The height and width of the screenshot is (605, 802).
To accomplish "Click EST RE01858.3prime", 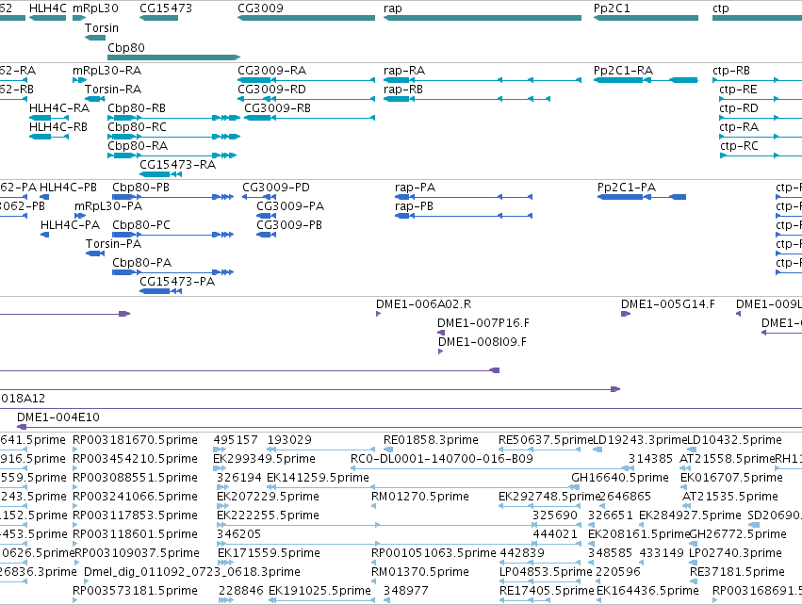I will click(431, 440).
